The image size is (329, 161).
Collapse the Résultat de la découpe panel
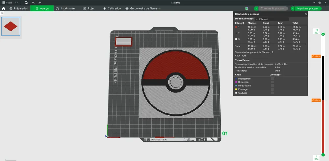tap(306, 14)
